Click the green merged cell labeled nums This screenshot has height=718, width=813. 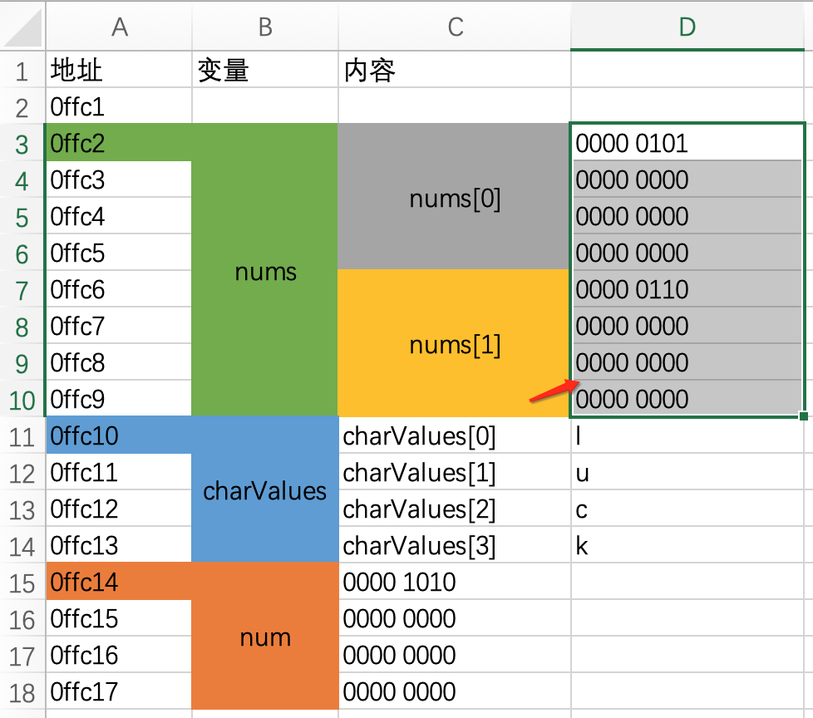point(264,271)
